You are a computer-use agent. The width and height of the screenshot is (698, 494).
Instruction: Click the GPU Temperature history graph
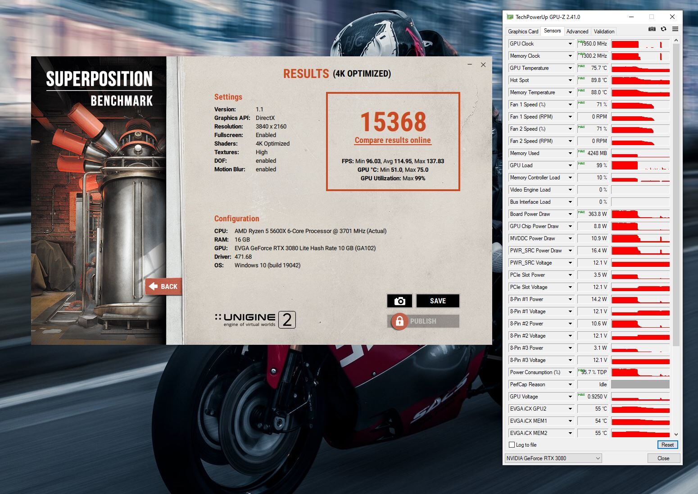pyautogui.click(x=640, y=68)
